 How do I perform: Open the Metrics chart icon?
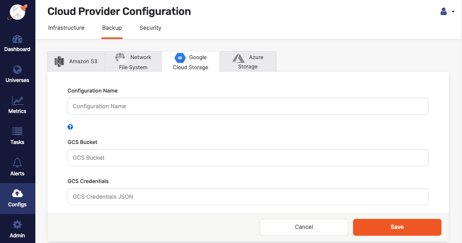click(x=17, y=101)
